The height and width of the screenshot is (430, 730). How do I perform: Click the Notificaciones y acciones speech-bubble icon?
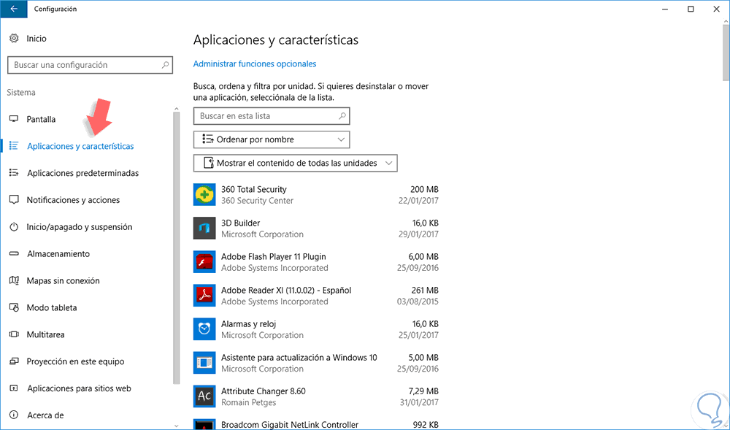tap(14, 200)
